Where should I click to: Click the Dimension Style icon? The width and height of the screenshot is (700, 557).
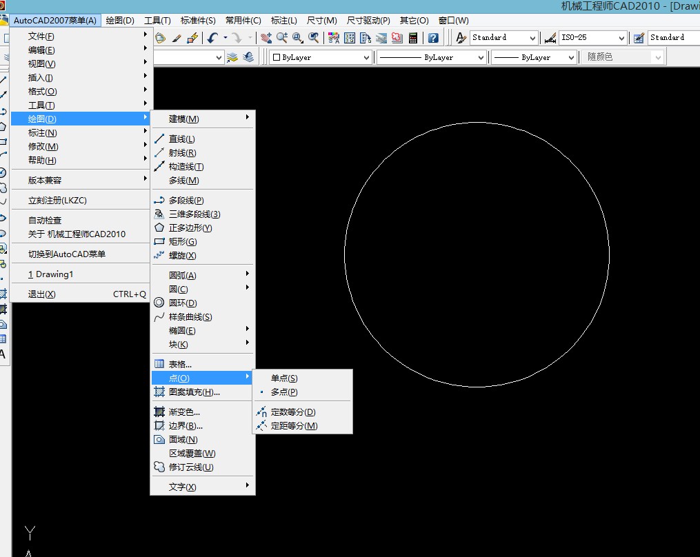[x=550, y=39]
